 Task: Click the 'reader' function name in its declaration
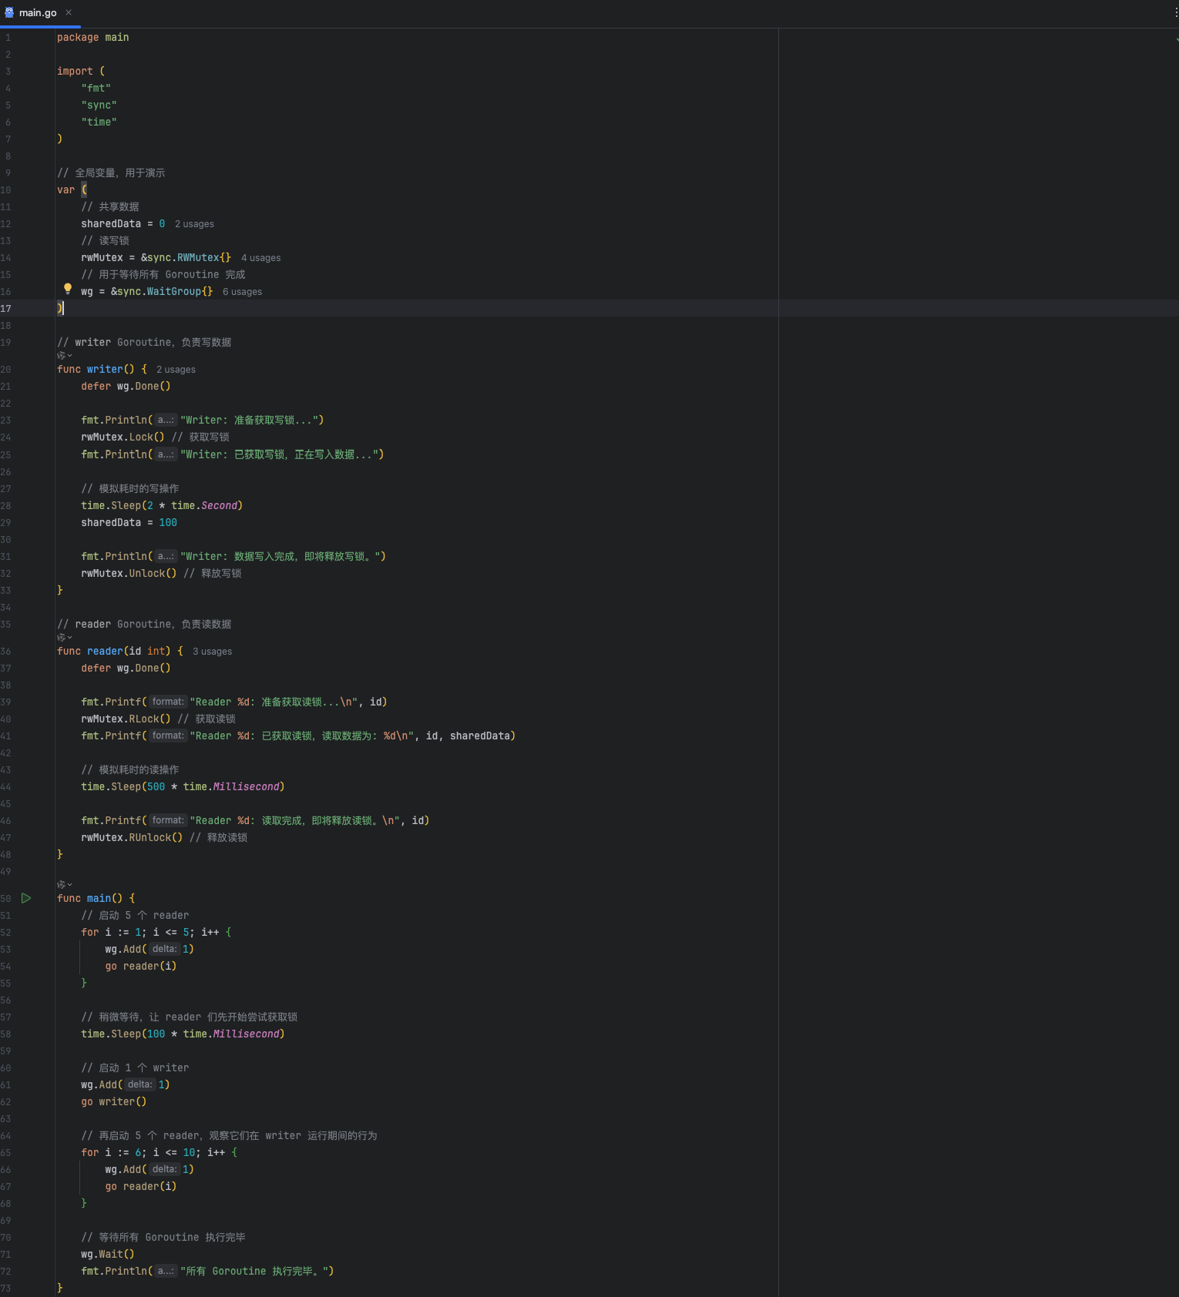[x=105, y=652]
